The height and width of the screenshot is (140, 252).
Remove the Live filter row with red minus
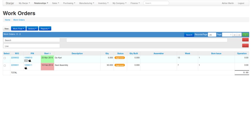(x=245, y=46)
